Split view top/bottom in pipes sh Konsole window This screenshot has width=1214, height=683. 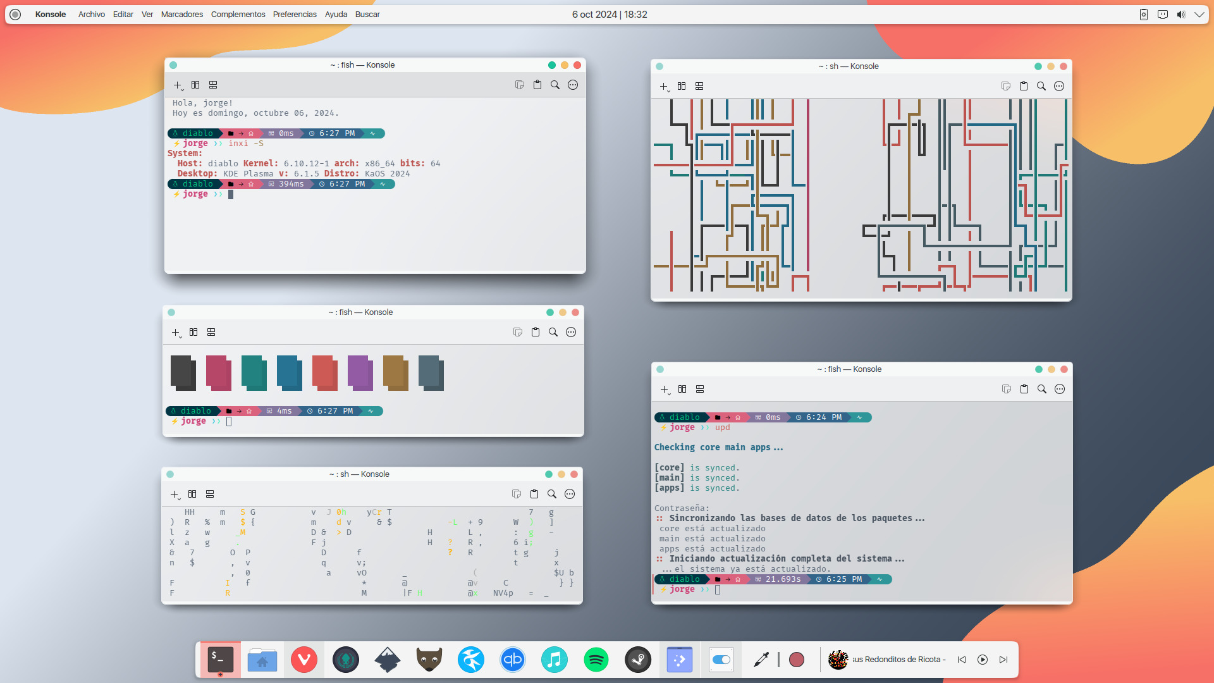click(699, 86)
